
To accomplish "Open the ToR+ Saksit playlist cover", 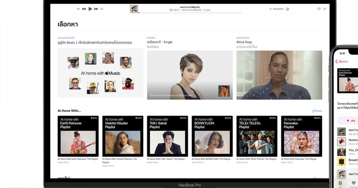I will tap(168, 136).
